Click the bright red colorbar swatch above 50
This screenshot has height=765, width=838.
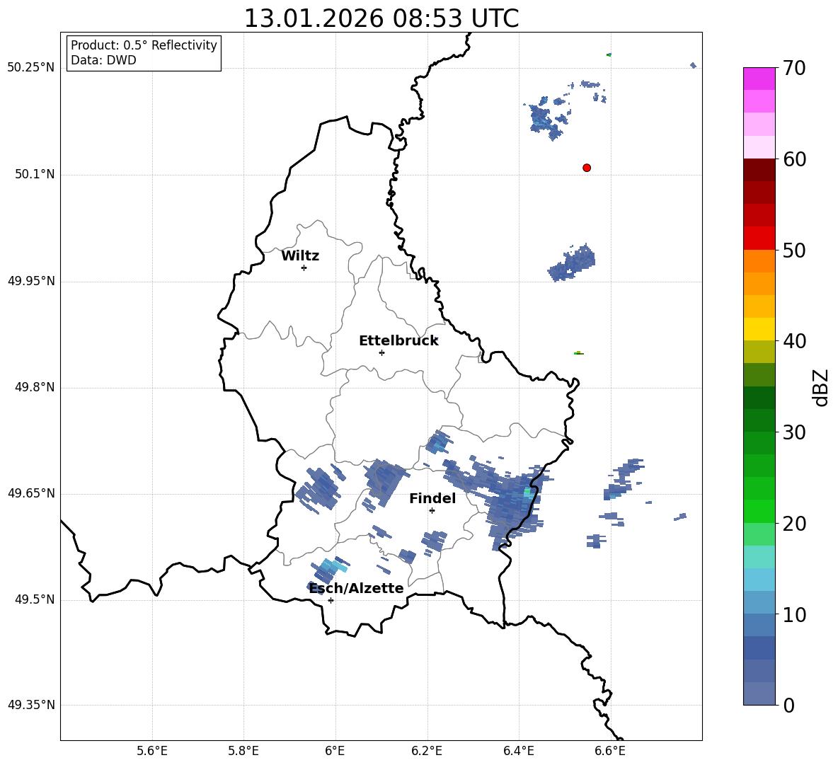click(x=759, y=238)
